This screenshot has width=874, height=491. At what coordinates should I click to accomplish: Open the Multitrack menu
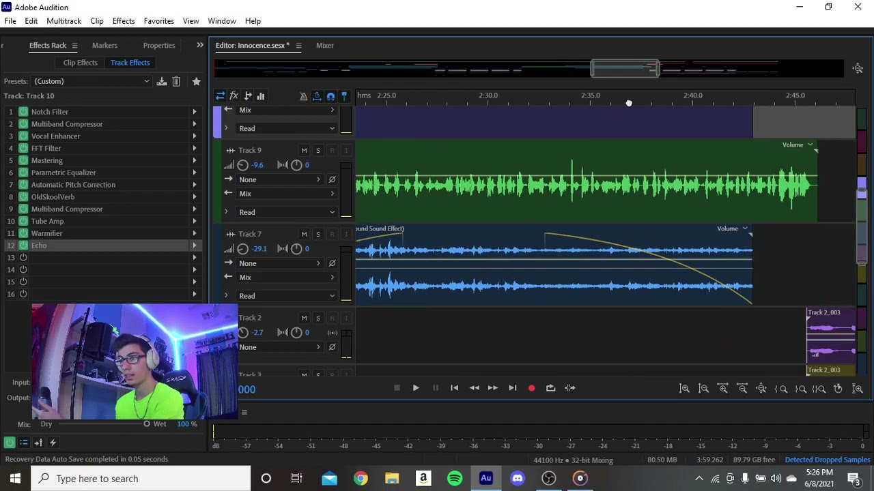(64, 21)
